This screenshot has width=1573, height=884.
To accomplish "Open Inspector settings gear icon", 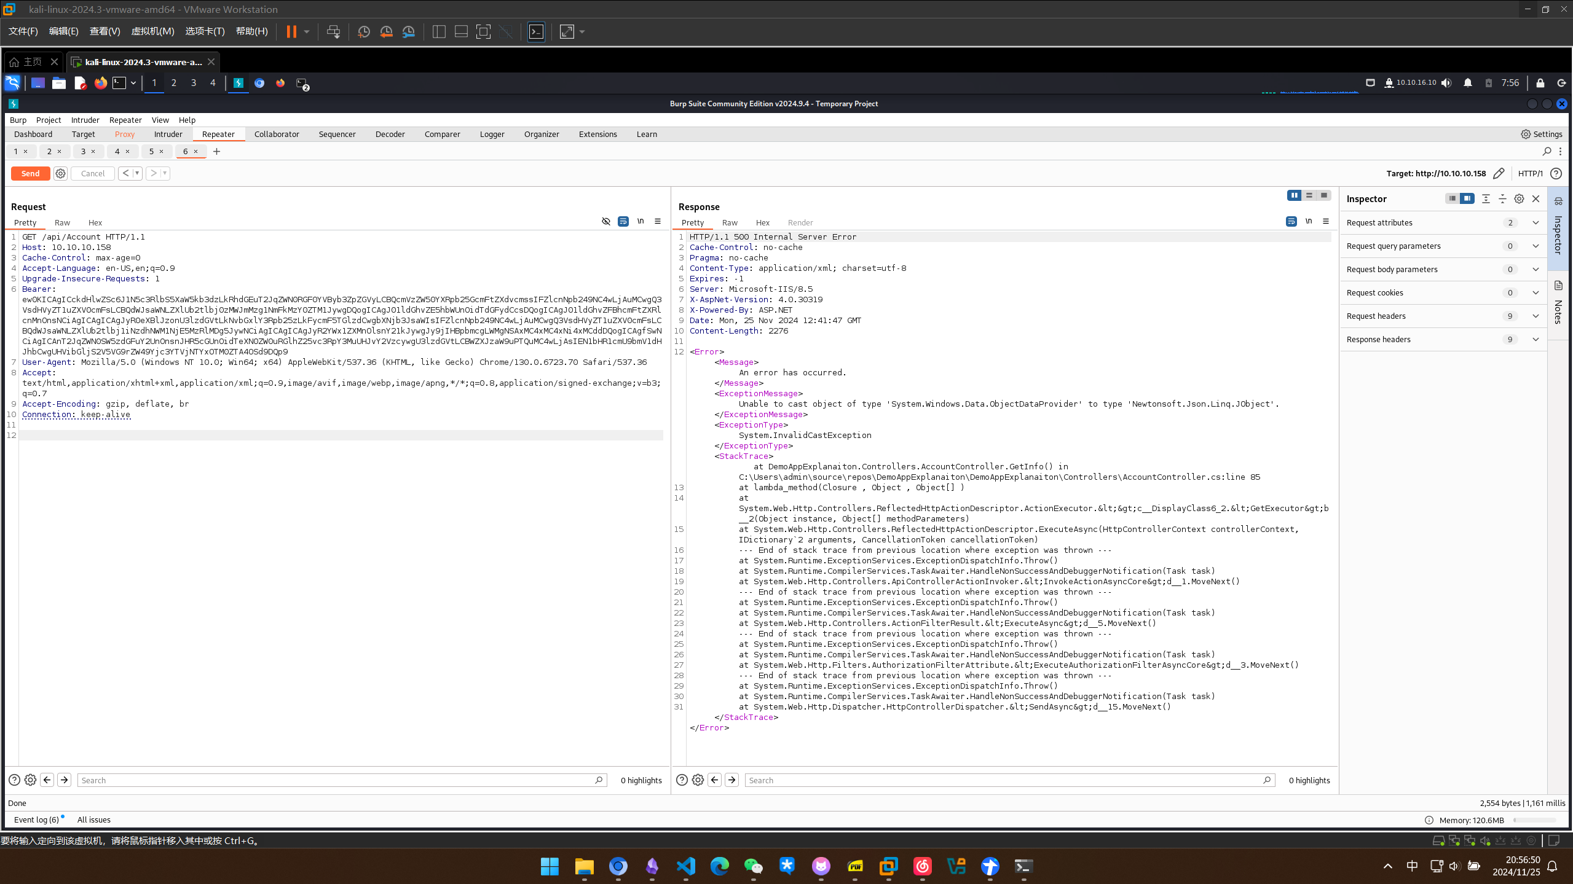I will tap(1518, 198).
